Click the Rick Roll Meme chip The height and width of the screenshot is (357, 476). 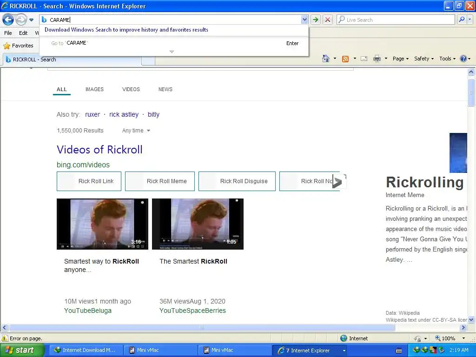point(160,181)
